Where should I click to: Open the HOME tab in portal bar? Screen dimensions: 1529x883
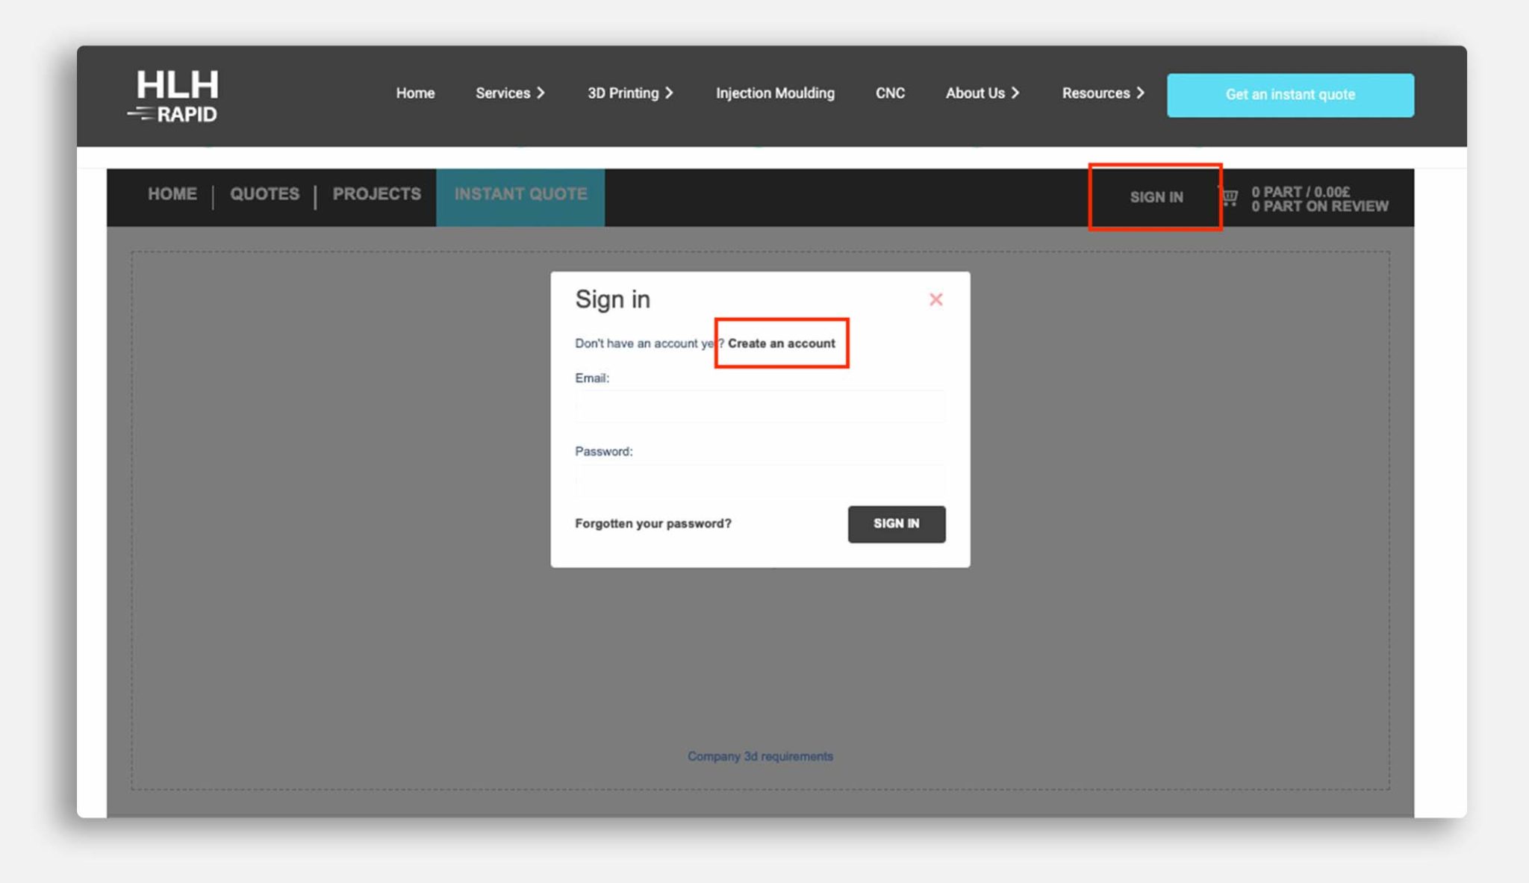pos(172,194)
